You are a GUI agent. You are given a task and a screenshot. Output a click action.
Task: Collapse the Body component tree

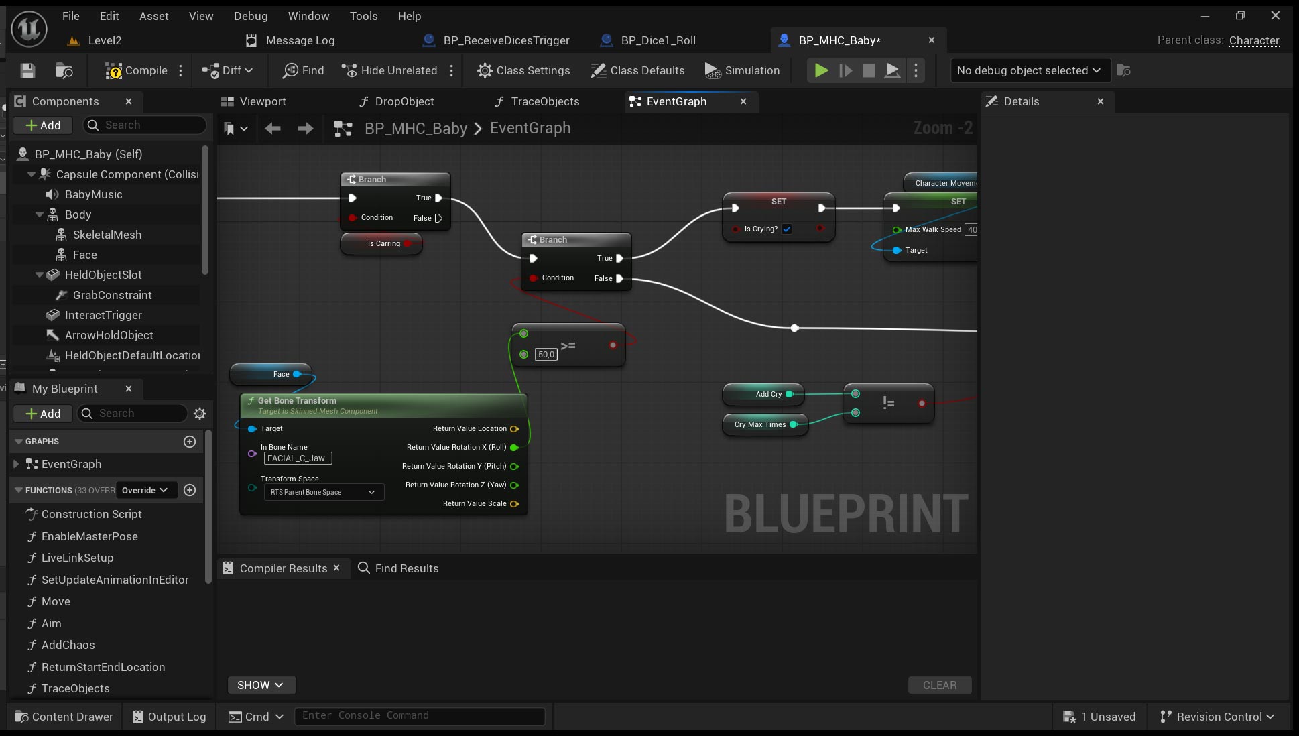click(40, 214)
